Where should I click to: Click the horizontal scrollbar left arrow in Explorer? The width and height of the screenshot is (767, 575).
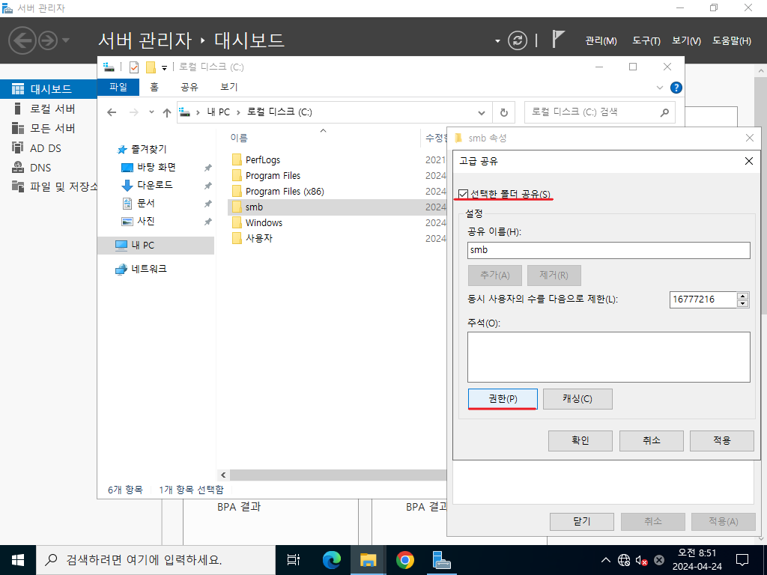223,475
